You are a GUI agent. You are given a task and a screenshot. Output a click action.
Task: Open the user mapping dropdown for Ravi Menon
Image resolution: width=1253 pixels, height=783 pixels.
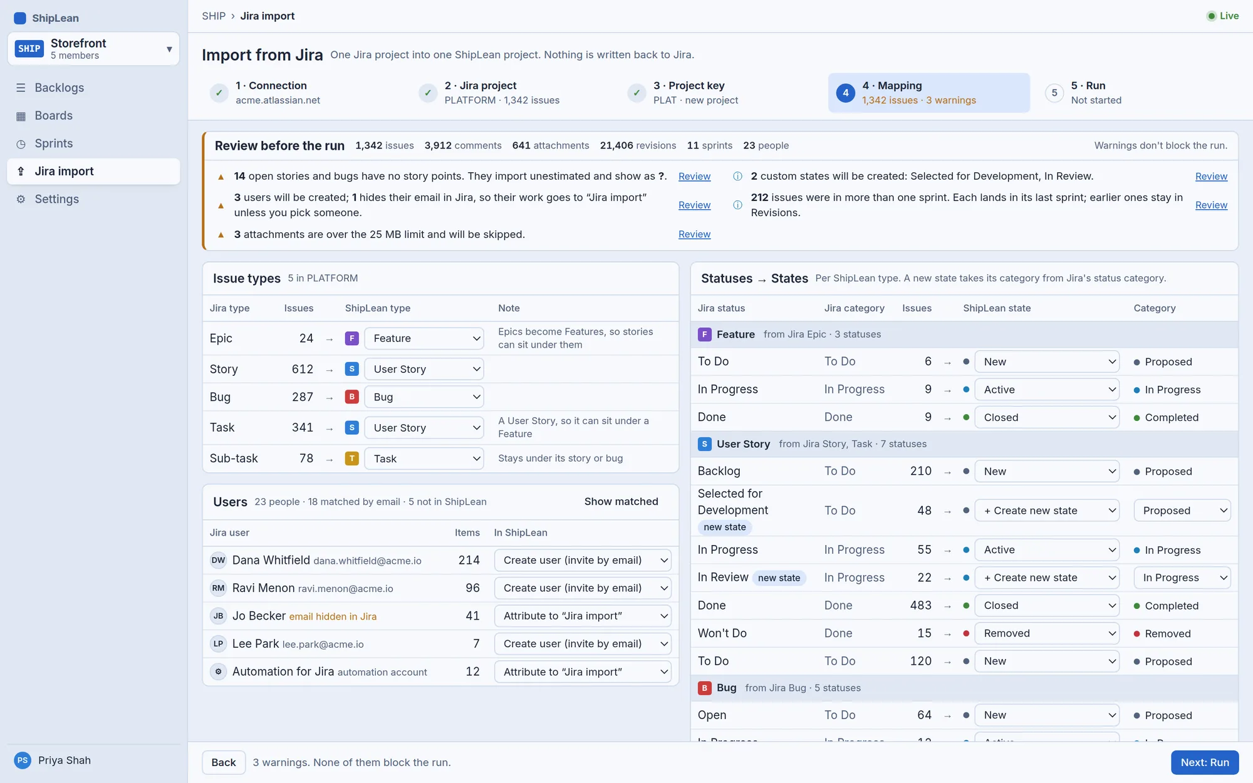pyautogui.click(x=583, y=588)
